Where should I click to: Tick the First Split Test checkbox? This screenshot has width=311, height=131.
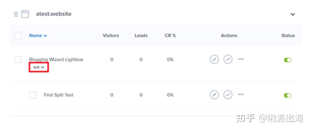pyautogui.click(x=33, y=95)
